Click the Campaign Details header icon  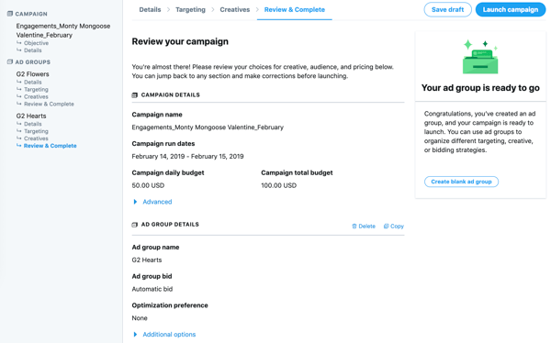pos(135,95)
